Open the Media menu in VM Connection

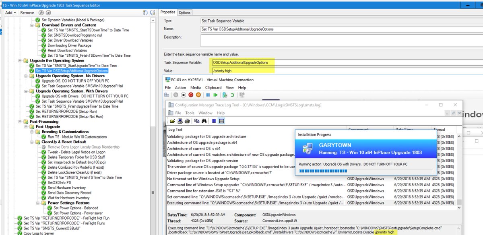click(x=196, y=87)
